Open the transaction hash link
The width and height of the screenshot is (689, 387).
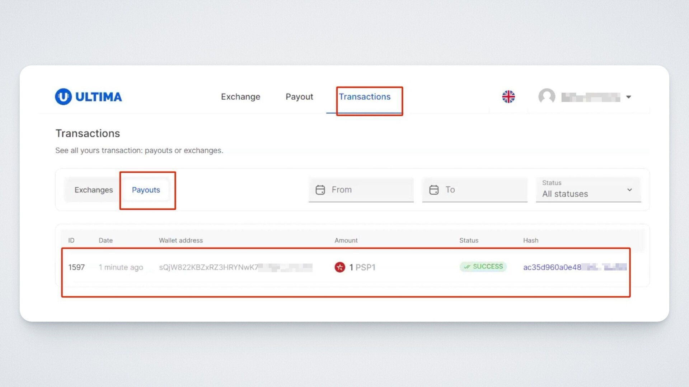(552, 267)
